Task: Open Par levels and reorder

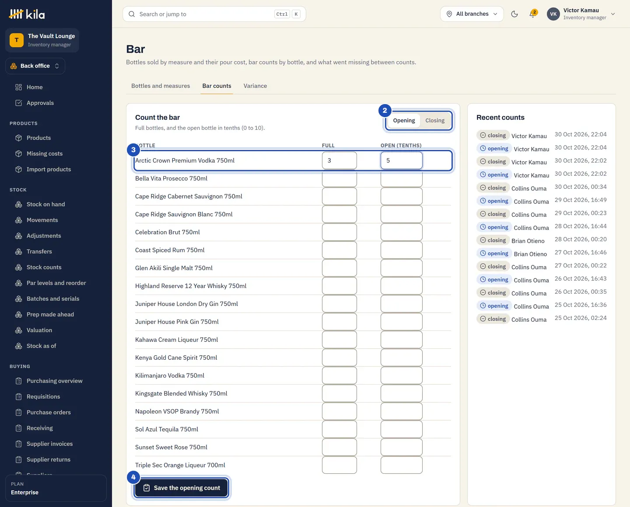Action: tap(56, 283)
